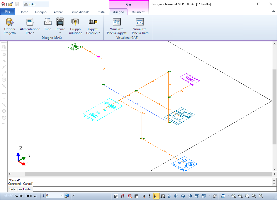
Task: Click the orbit planet icon in status bar
Action: pyautogui.click(x=215, y=196)
